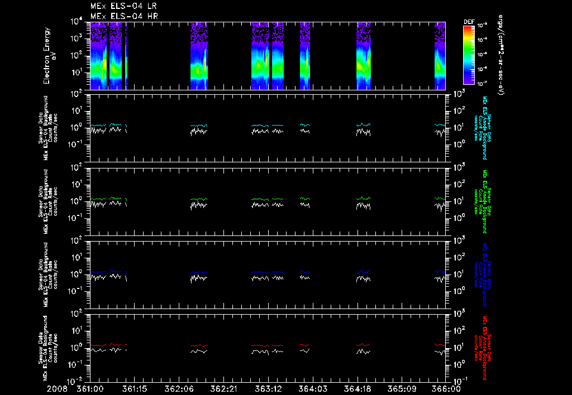The width and height of the screenshot is (572, 395).
Task: Click the spectrogram segment at the far right edge
Action: (x=440, y=56)
